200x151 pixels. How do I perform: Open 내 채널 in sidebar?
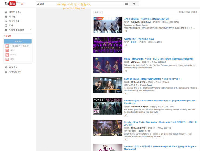(12, 17)
